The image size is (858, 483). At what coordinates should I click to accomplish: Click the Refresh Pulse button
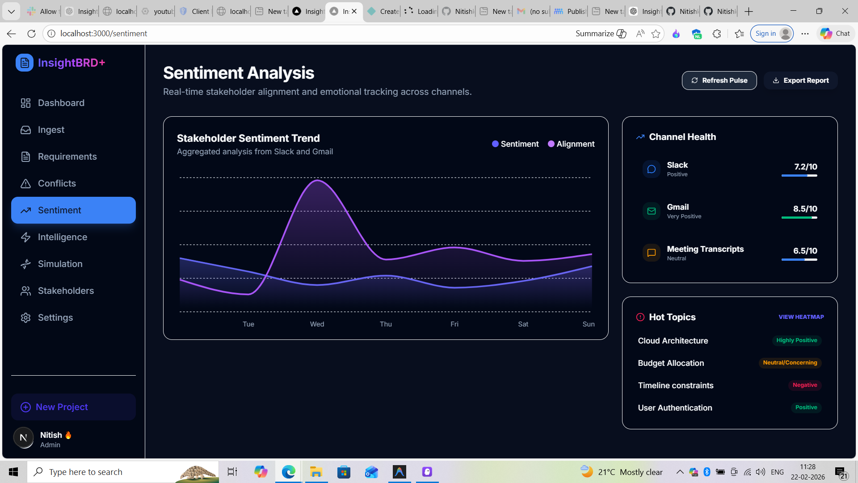(x=719, y=80)
